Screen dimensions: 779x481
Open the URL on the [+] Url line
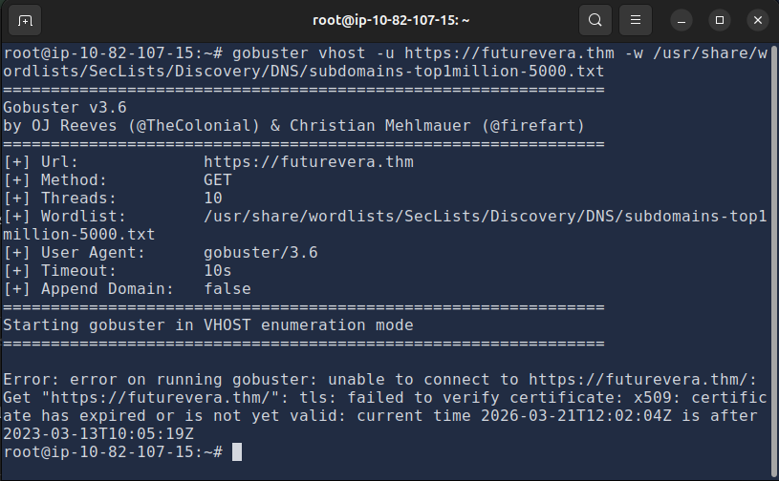[309, 162]
